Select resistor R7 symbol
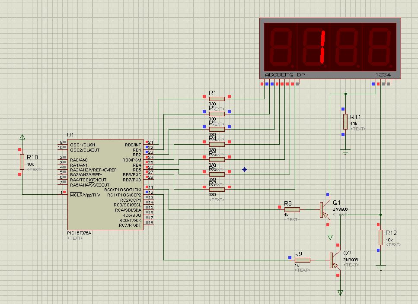The image size is (418, 304). tap(217, 190)
